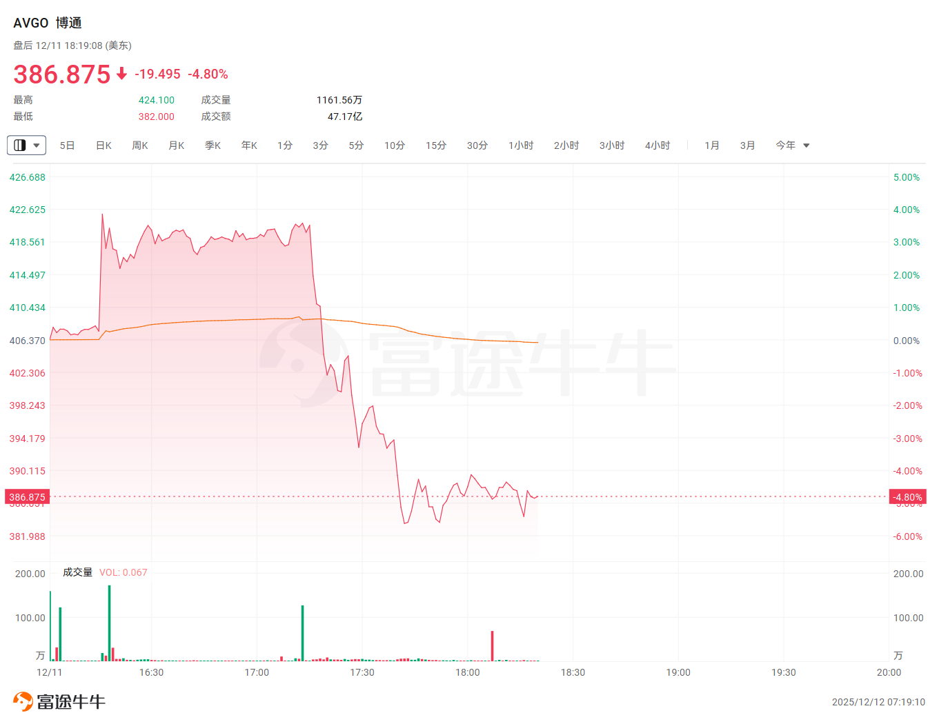Switch to 周K weekly chart

click(140, 145)
